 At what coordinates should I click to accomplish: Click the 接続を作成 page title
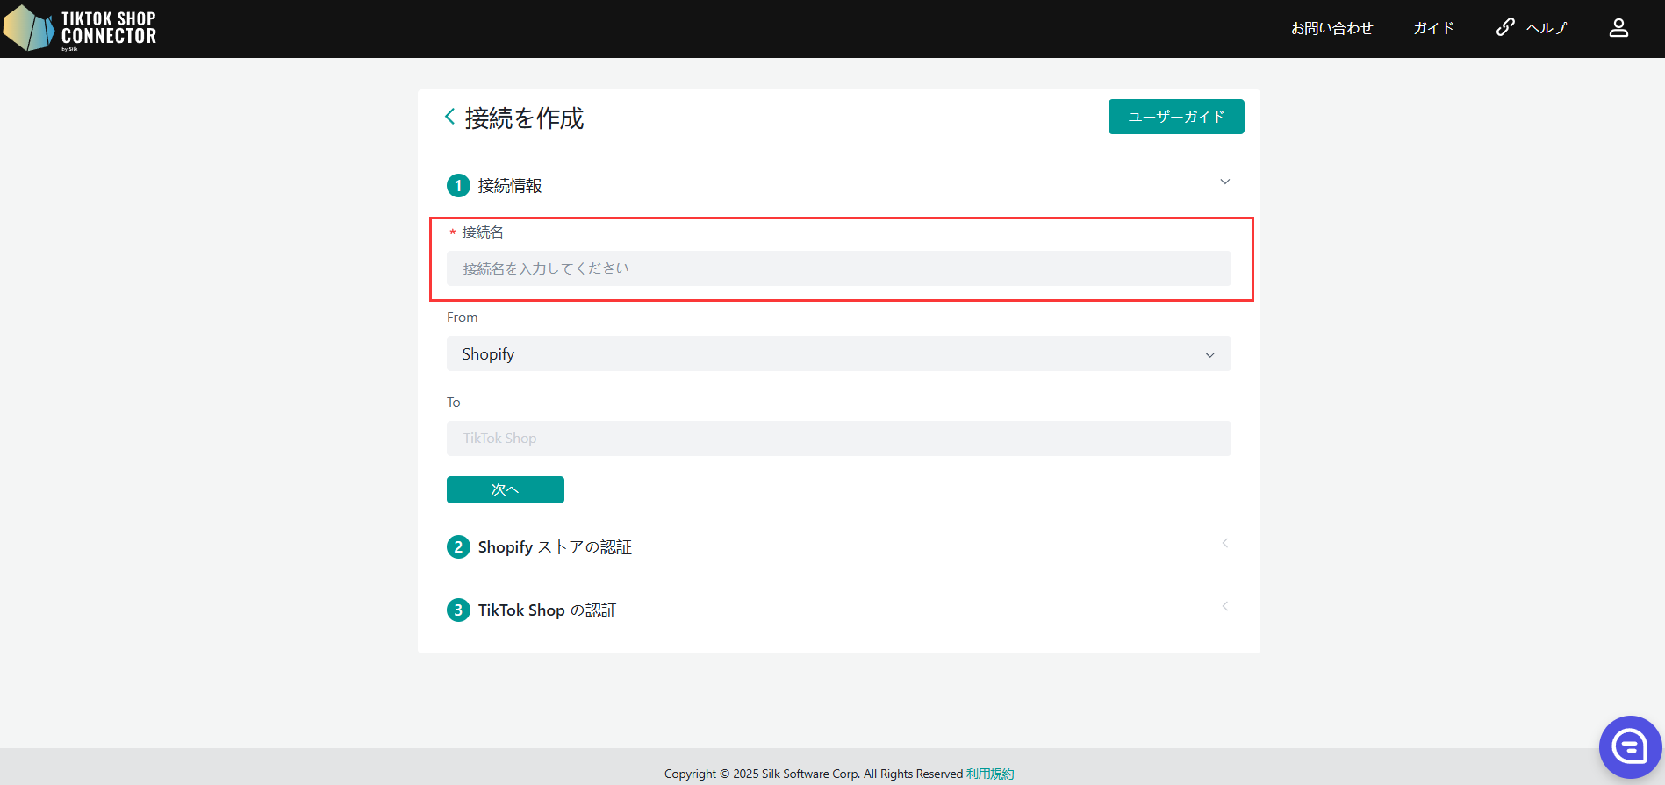(524, 118)
